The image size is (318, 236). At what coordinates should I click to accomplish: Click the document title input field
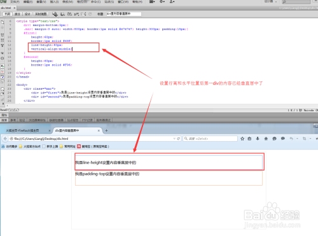[x=123, y=14]
